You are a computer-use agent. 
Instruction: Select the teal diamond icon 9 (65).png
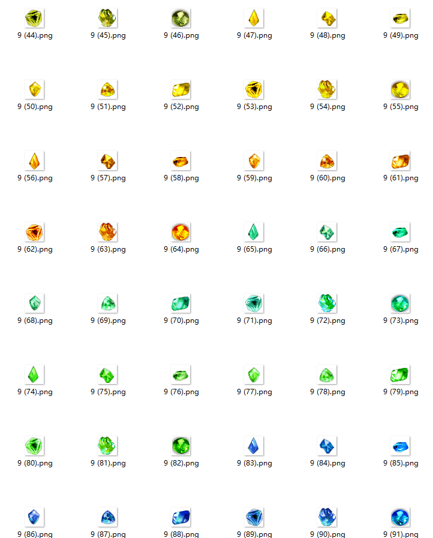[254, 232]
